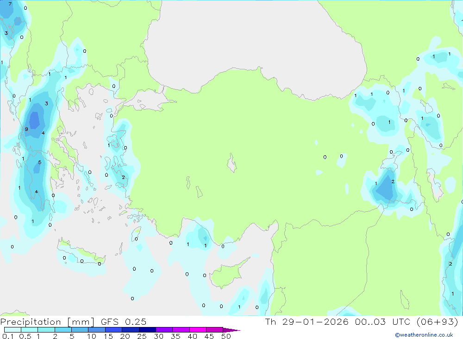Select the 2–5 mm legend swatch
This screenshot has height=339, width=463.
(63, 330)
